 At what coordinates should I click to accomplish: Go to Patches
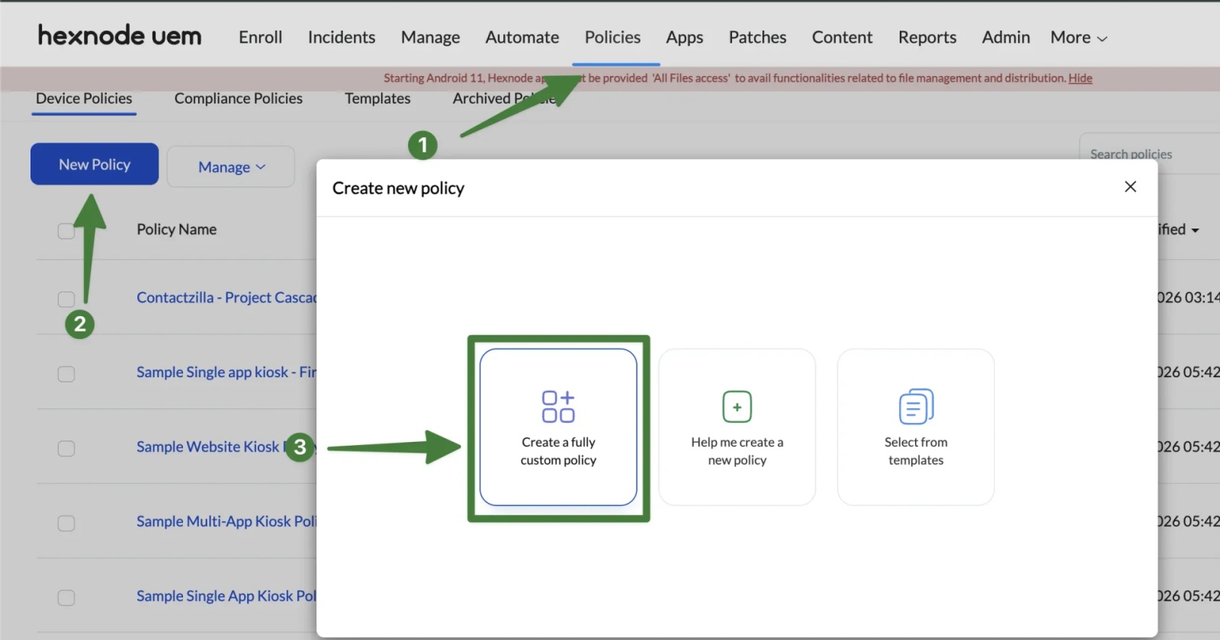coord(757,37)
